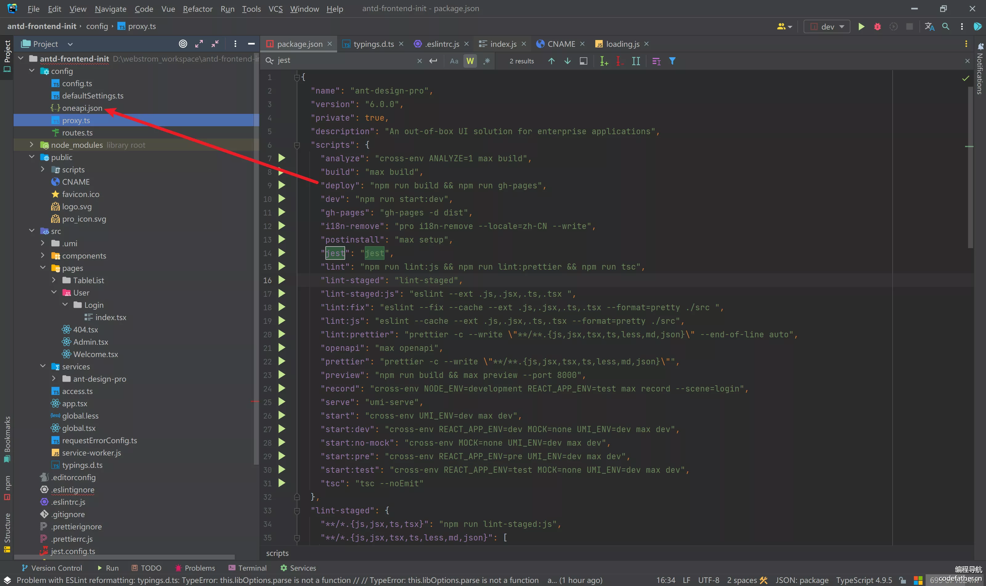Viewport: 986px width, 586px height.
Task: Open the Code With Me people icon
Action: (784, 26)
